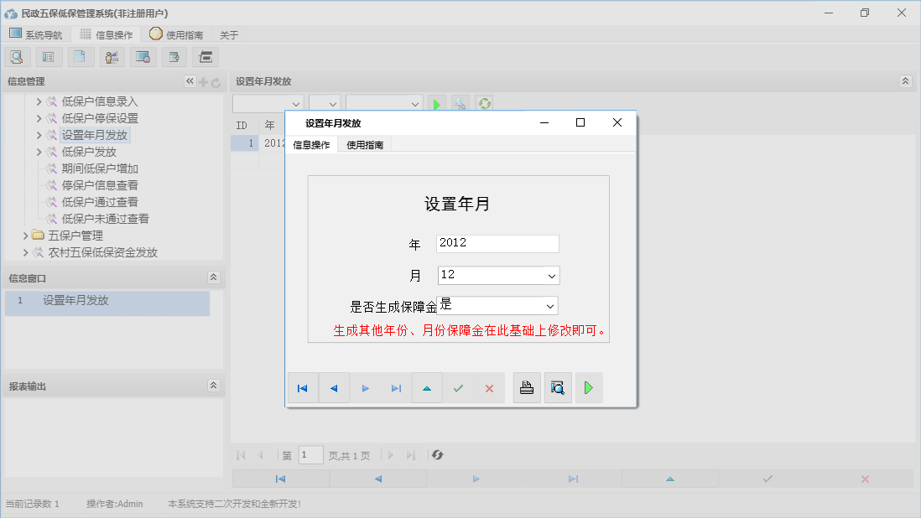Cancel changes with the red X button
921x518 pixels.
click(488, 387)
